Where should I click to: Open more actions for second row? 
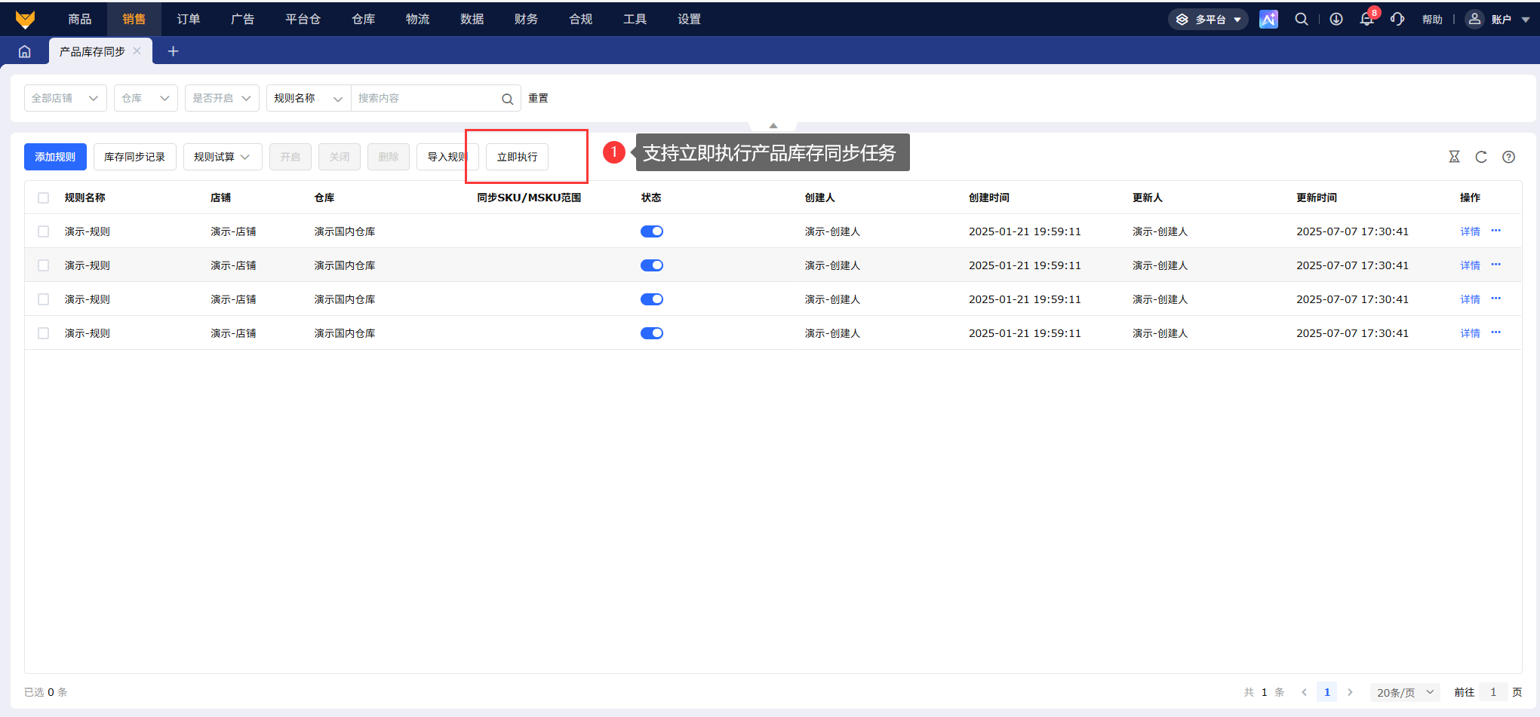pyautogui.click(x=1496, y=265)
